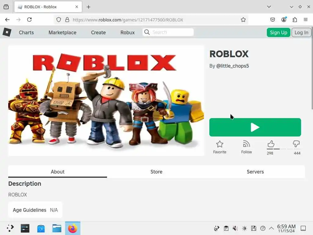The width and height of the screenshot is (313, 235).
Task: Go back with the browser back arrow
Action: (7, 20)
